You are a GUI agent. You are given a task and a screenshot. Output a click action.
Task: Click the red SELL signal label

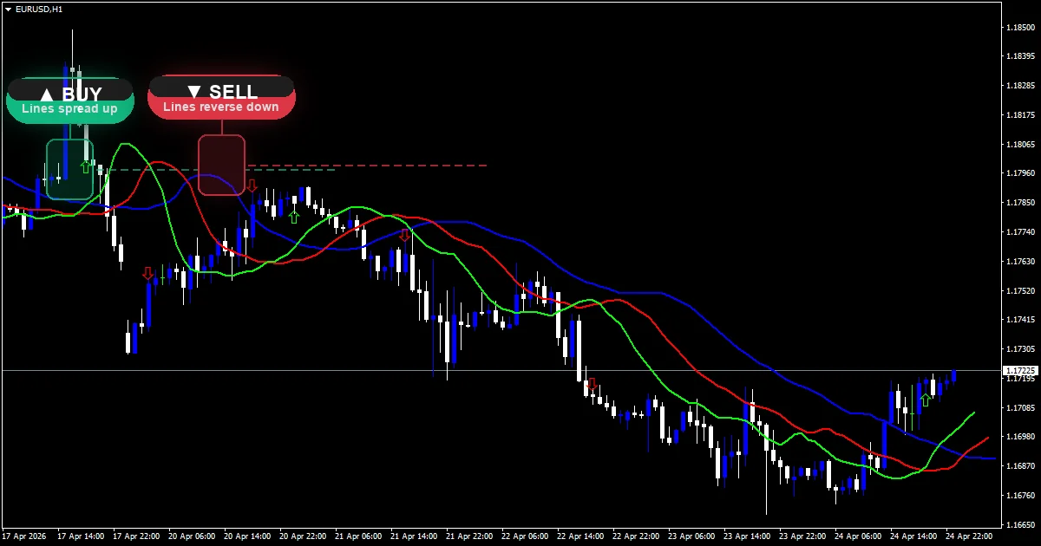pos(222,97)
